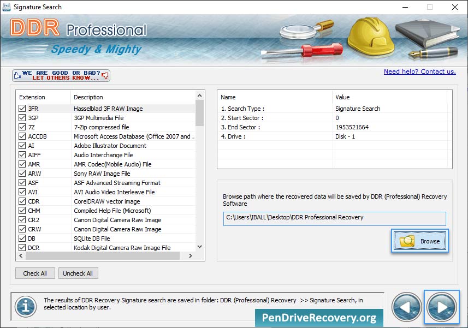This screenshot has width=468, height=328.
Task: Minimize the Signature Search window
Action: point(405,7)
